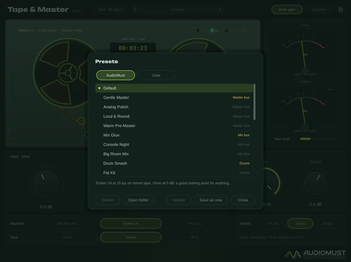This screenshot has width=351, height=262.
Task: Click the TAPE TIME · DAW label
Action: coord(133,39)
